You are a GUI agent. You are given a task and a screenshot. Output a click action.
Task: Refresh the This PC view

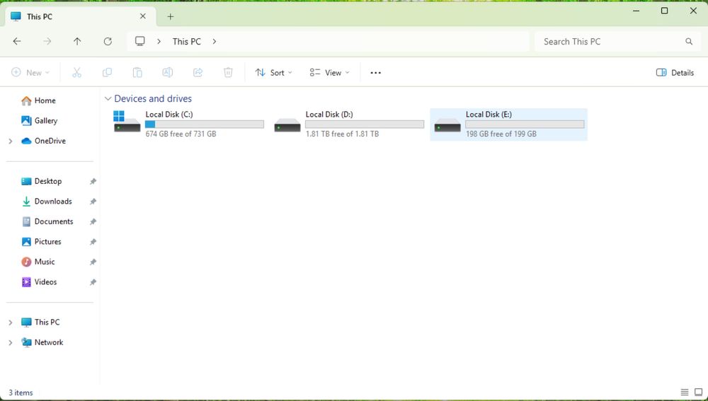tap(108, 42)
